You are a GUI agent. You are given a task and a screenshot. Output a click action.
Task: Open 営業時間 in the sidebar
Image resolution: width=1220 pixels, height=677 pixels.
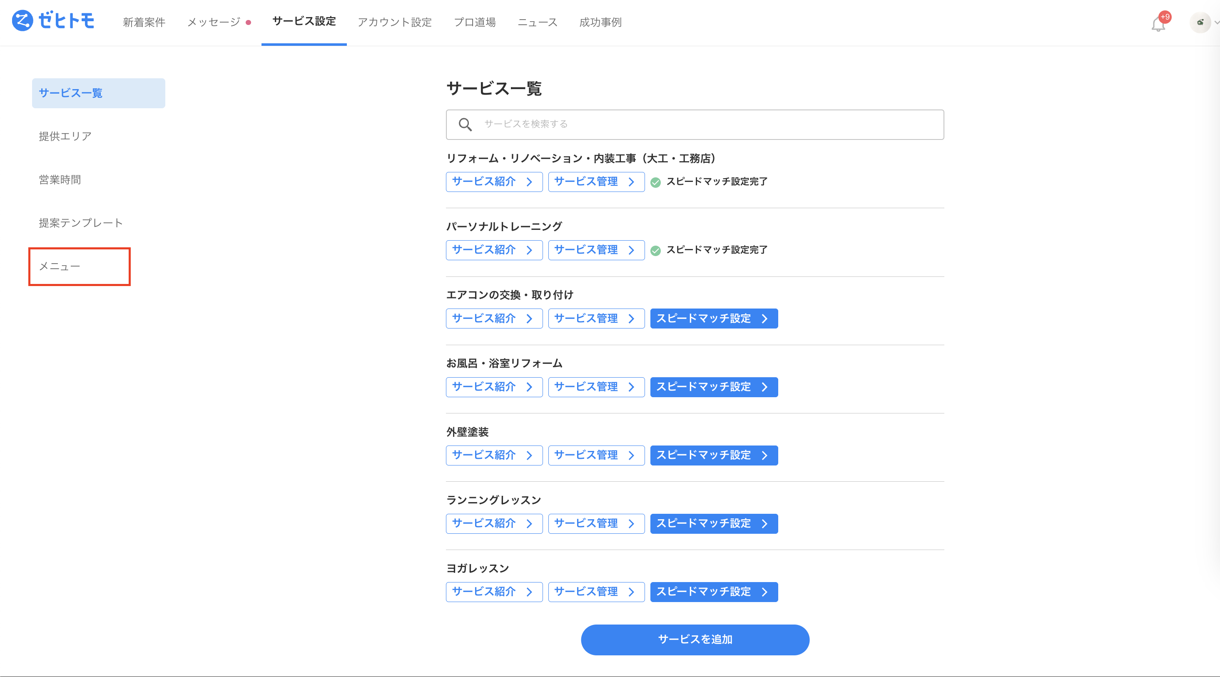pos(60,180)
